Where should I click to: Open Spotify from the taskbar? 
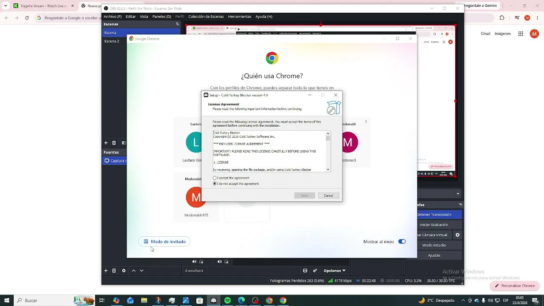(227, 300)
